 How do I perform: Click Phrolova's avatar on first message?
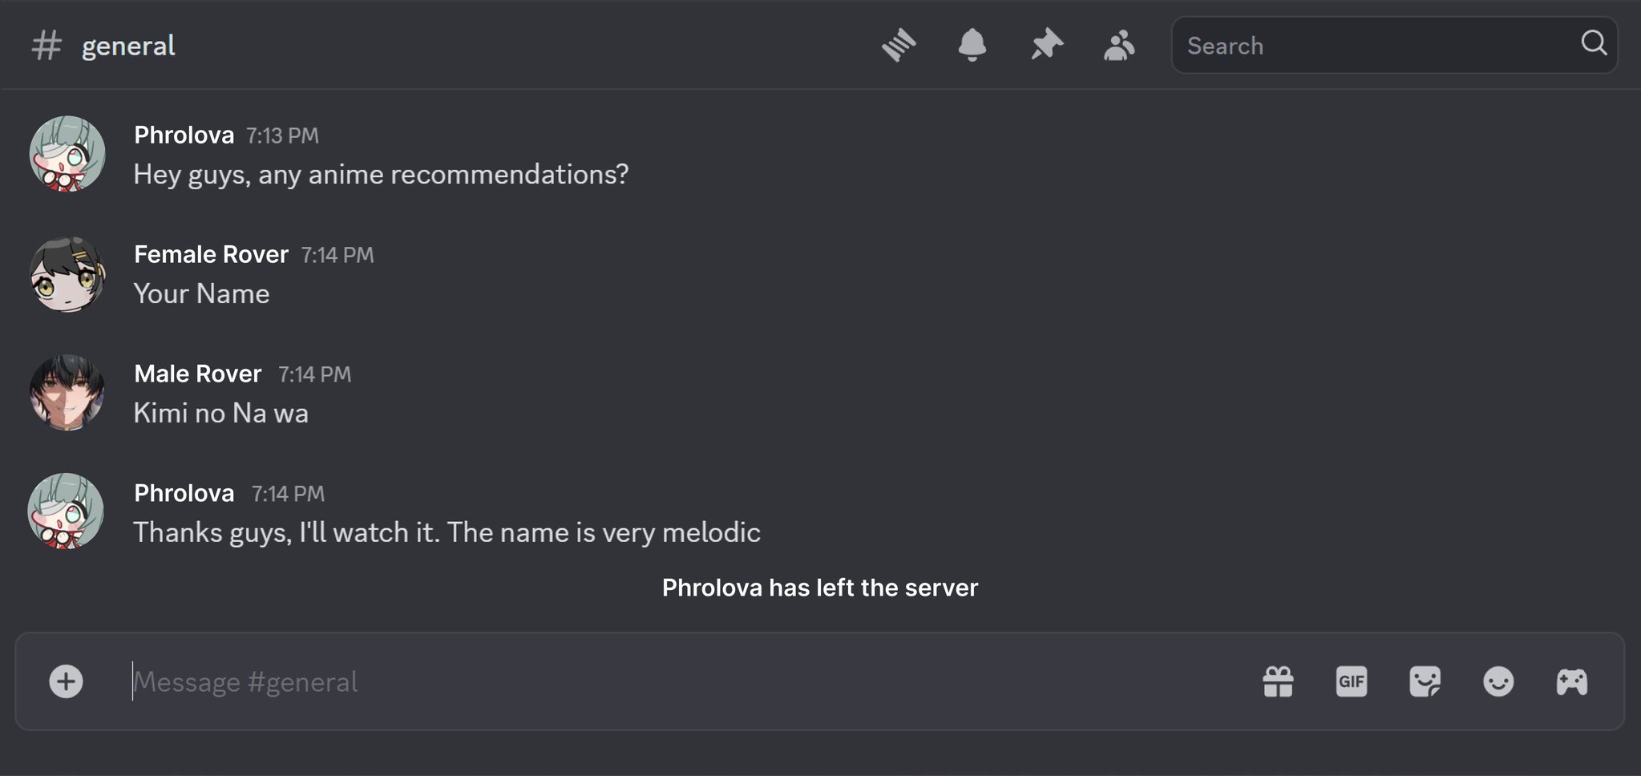coord(67,154)
